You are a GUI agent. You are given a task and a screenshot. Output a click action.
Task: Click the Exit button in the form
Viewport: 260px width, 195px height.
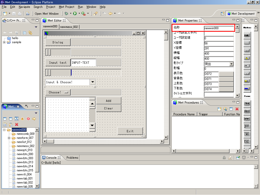point(130,131)
